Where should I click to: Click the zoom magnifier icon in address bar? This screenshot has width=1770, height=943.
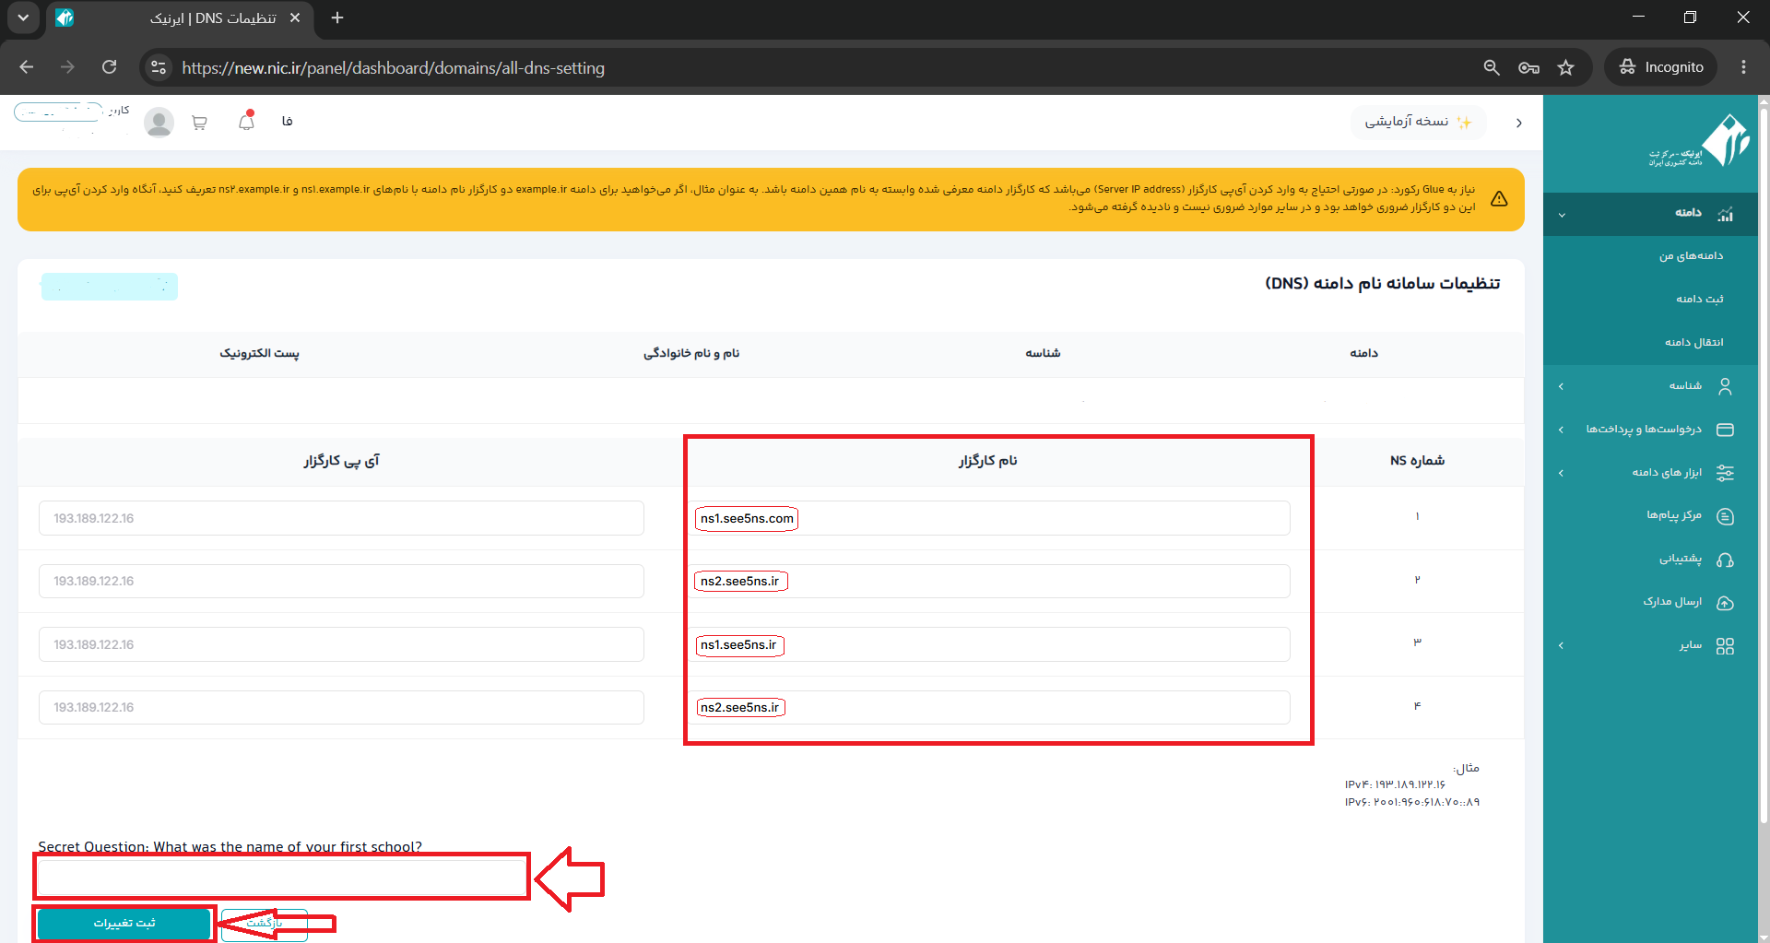tap(1492, 67)
